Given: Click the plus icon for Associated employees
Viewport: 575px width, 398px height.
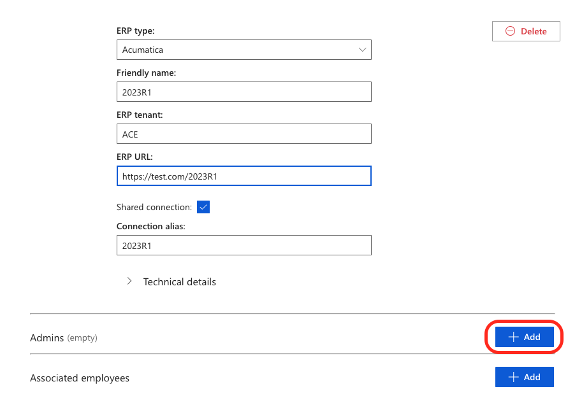Looking at the screenshot, I should (x=513, y=377).
